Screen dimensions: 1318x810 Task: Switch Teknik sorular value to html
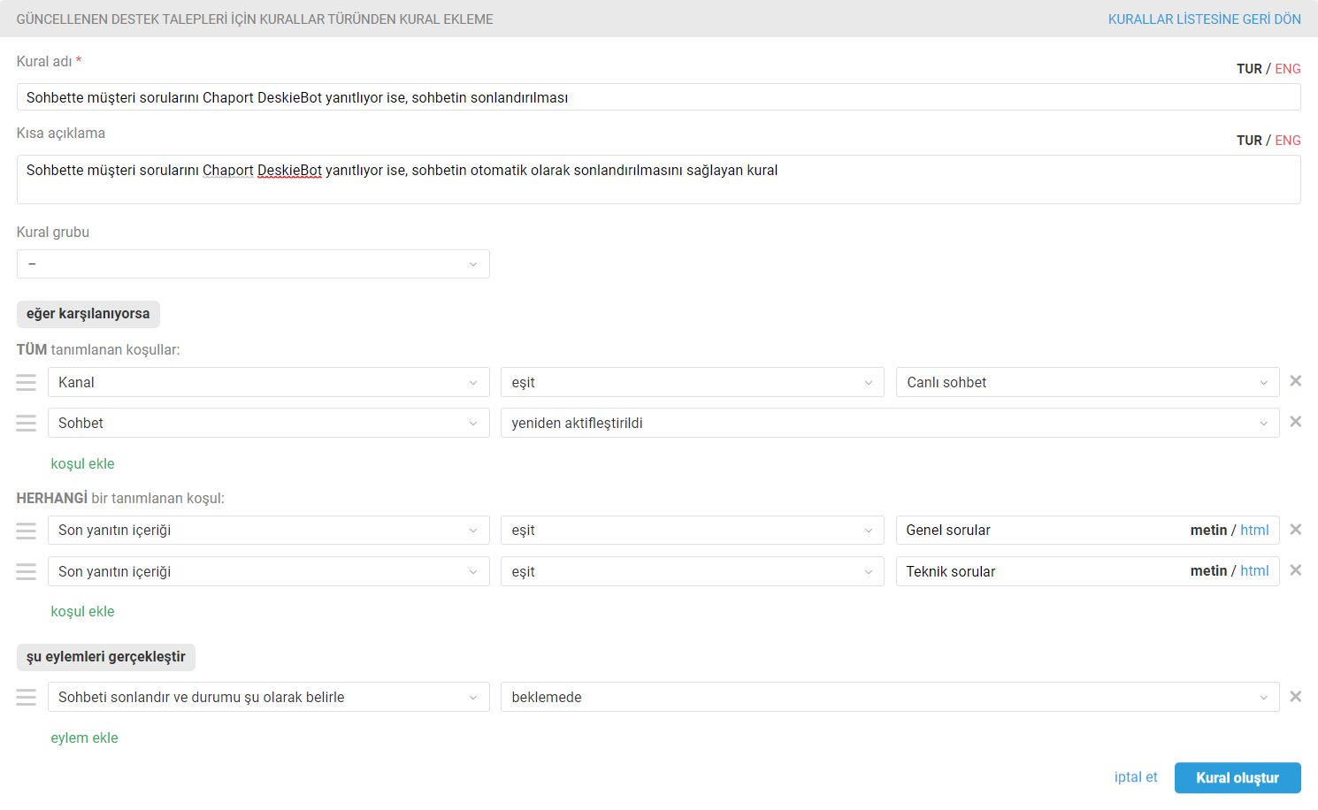[1254, 571]
